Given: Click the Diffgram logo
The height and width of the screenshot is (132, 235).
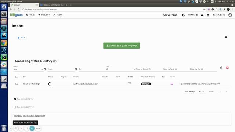Looking at the screenshot, I should point(16,15).
